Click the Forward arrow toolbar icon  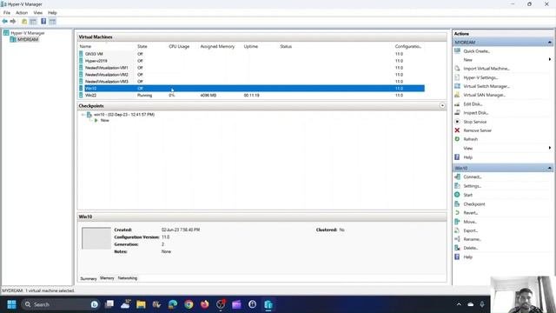13,21
